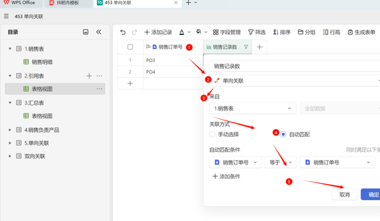Click the 字段管理 grid icon
The image size is (380, 221).
216,32
